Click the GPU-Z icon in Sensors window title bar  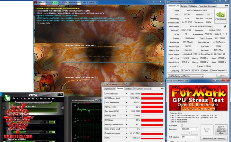click(x=103, y=84)
